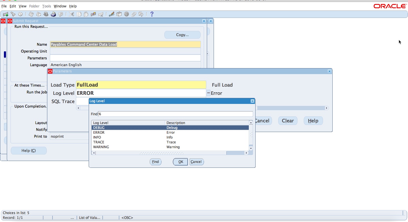Select the INFO log level row

coord(170,137)
